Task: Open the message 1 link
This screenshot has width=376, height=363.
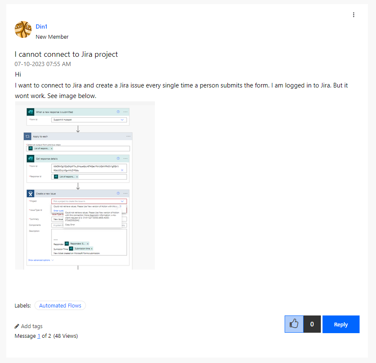Action: coord(39,336)
